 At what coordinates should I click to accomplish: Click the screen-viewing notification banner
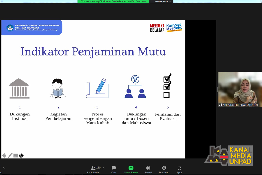tap(113, 2)
